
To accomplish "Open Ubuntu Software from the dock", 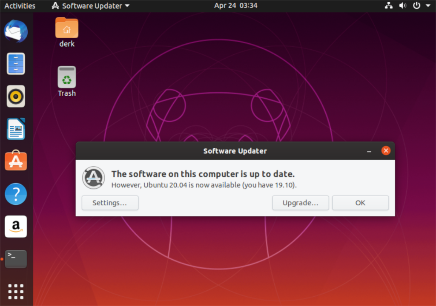I will coord(16,161).
